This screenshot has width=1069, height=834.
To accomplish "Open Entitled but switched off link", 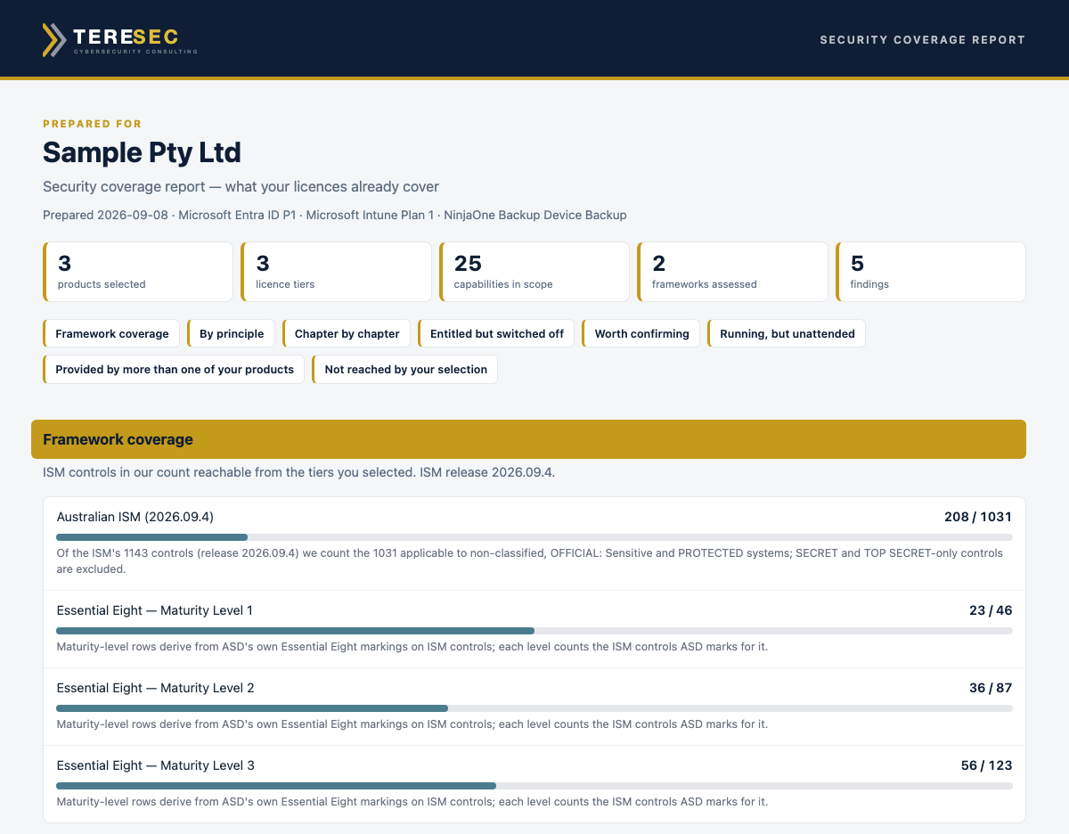I will [496, 333].
